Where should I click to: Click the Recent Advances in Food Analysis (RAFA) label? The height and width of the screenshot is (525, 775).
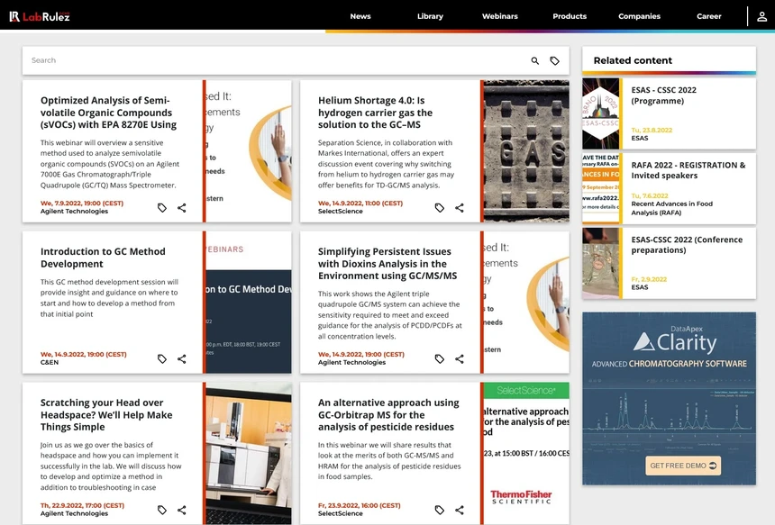[x=671, y=208]
